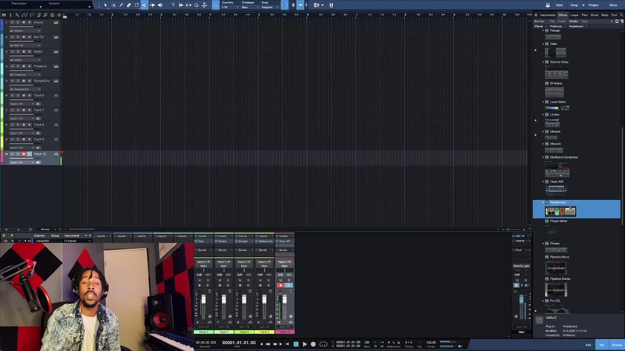Expand the Phaser presets
Viewport: 625px width, 351px height.
pos(543,243)
